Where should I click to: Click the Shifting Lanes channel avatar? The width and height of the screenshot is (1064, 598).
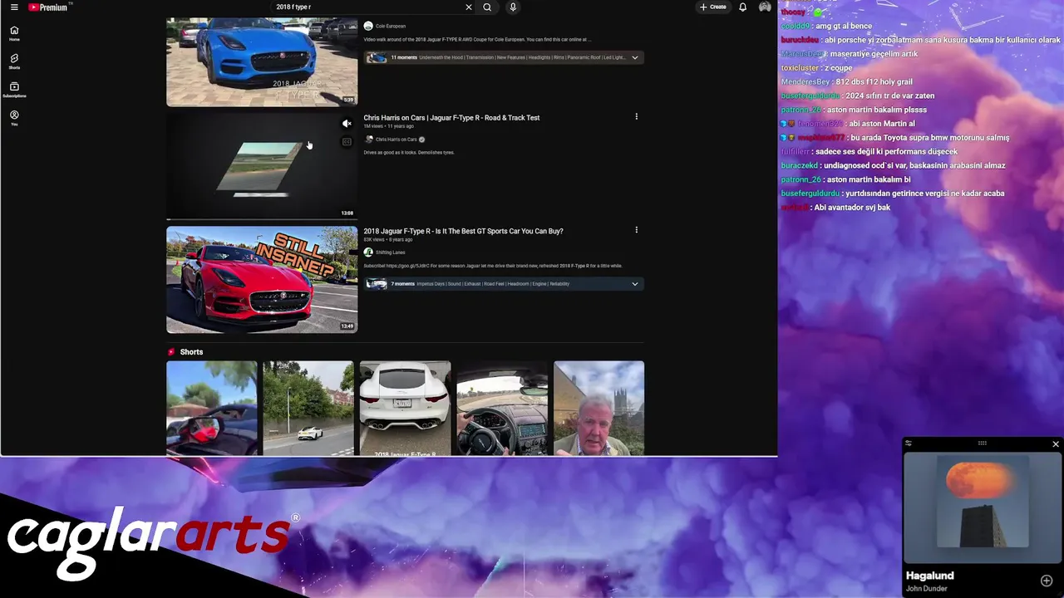[x=368, y=252]
